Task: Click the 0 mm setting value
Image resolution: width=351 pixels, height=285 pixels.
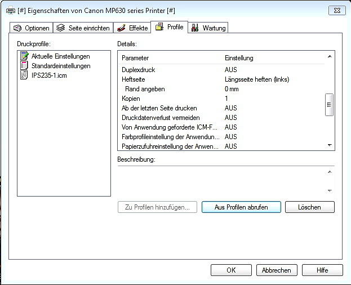Action: click(232, 89)
